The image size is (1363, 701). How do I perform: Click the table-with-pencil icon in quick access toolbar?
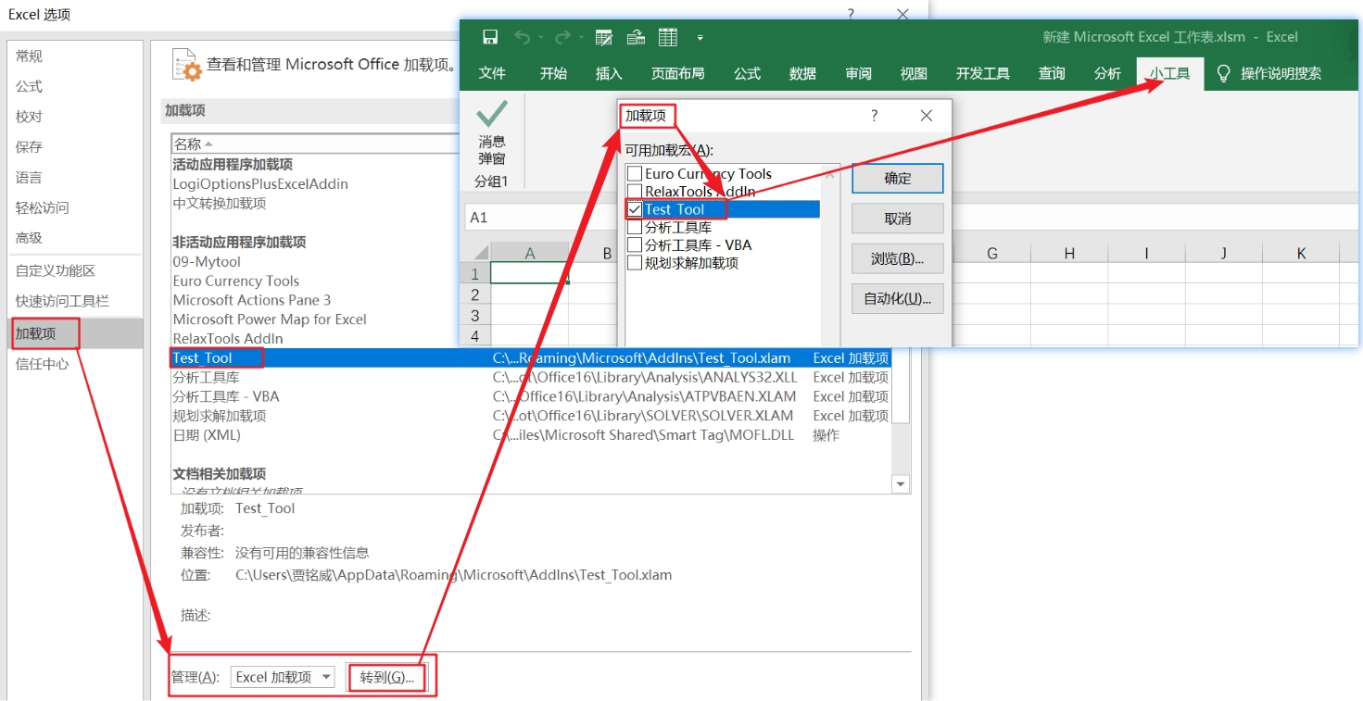pyautogui.click(x=604, y=37)
